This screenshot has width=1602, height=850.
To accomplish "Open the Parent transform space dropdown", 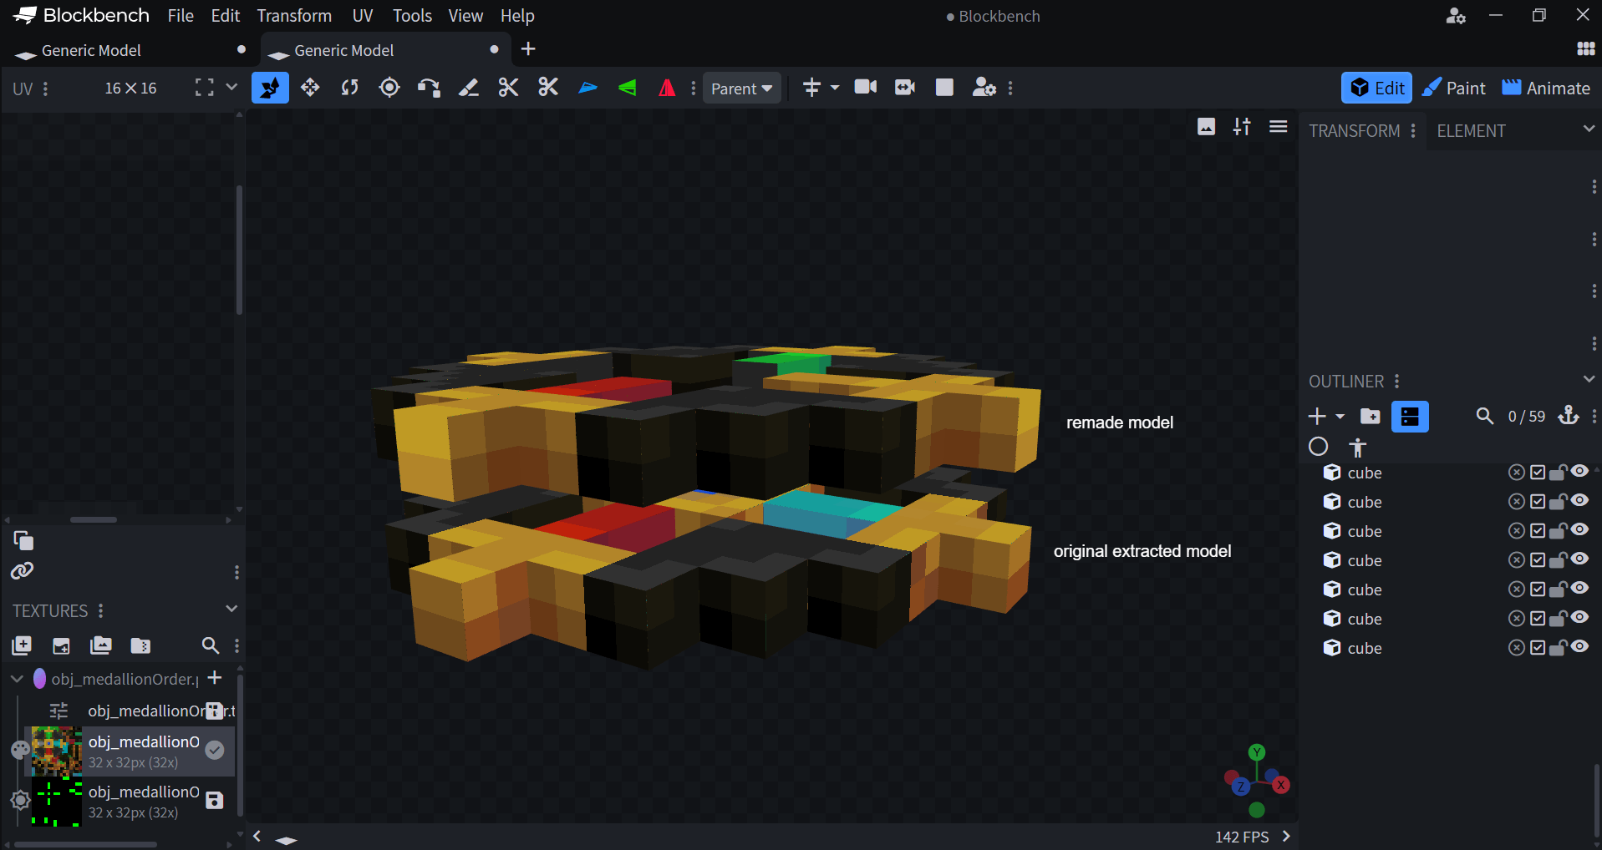I will pos(742,88).
